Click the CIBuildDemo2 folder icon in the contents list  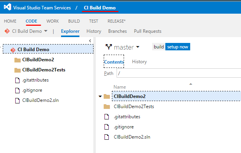click(107, 96)
